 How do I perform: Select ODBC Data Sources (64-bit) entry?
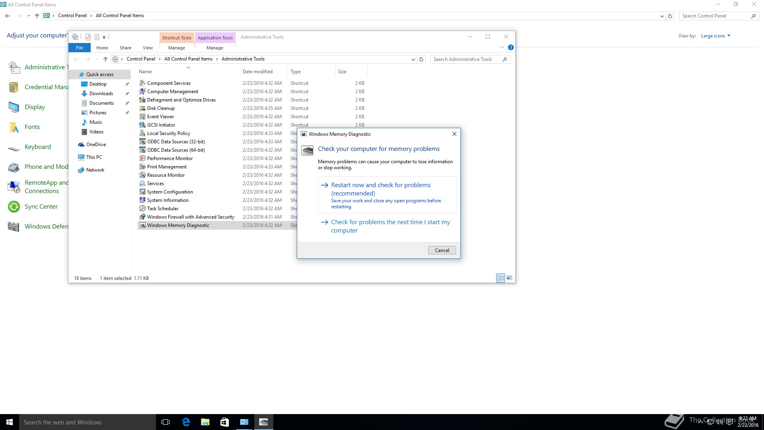tap(176, 150)
